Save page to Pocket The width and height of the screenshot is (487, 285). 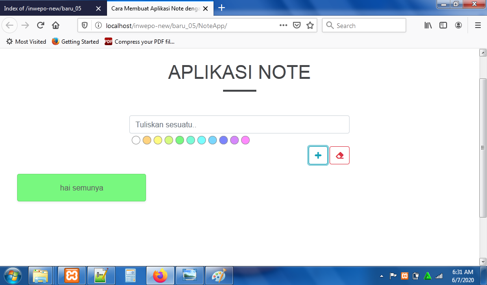tap(297, 26)
